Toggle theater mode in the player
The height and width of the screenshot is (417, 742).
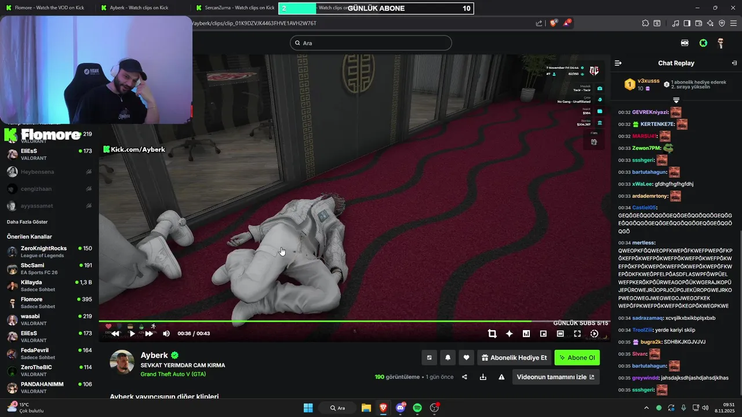(560, 334)
